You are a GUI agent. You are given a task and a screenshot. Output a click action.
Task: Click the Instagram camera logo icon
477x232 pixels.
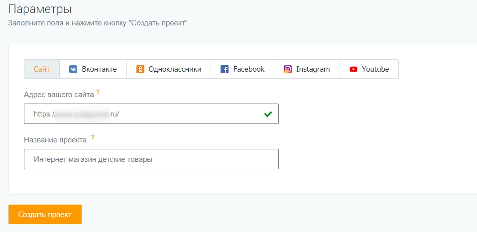click(x=288, y=69)
